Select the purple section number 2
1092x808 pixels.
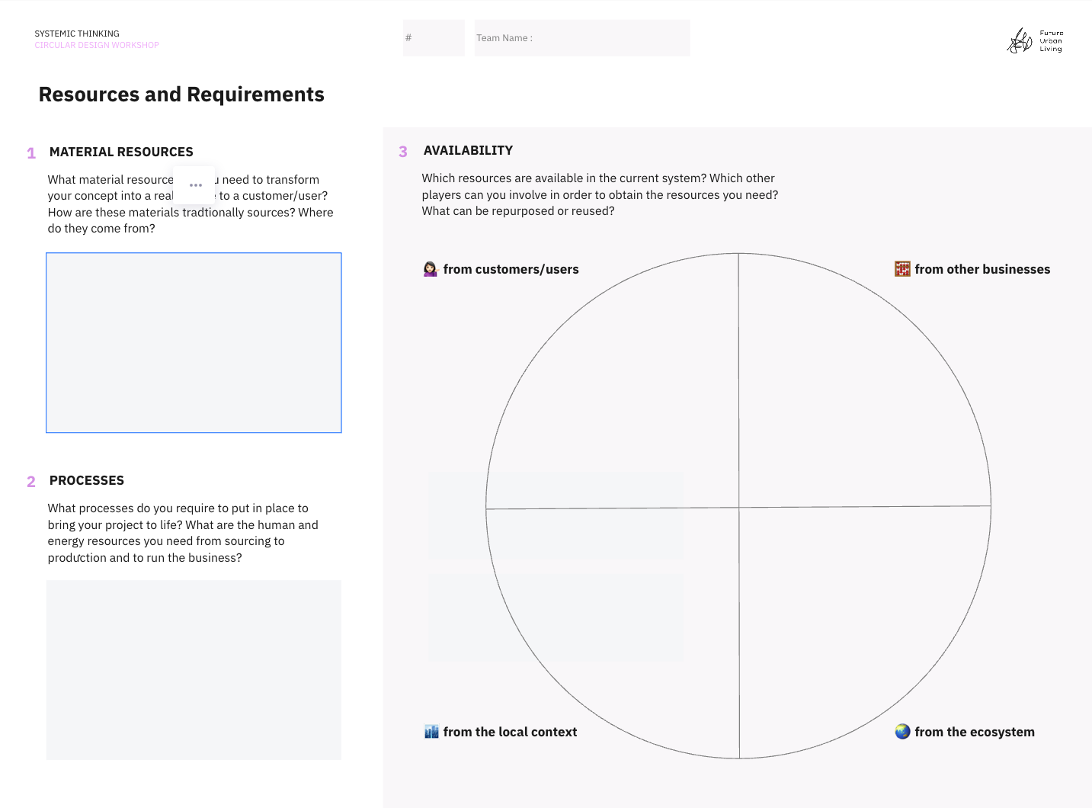click(x=31, y=482)
